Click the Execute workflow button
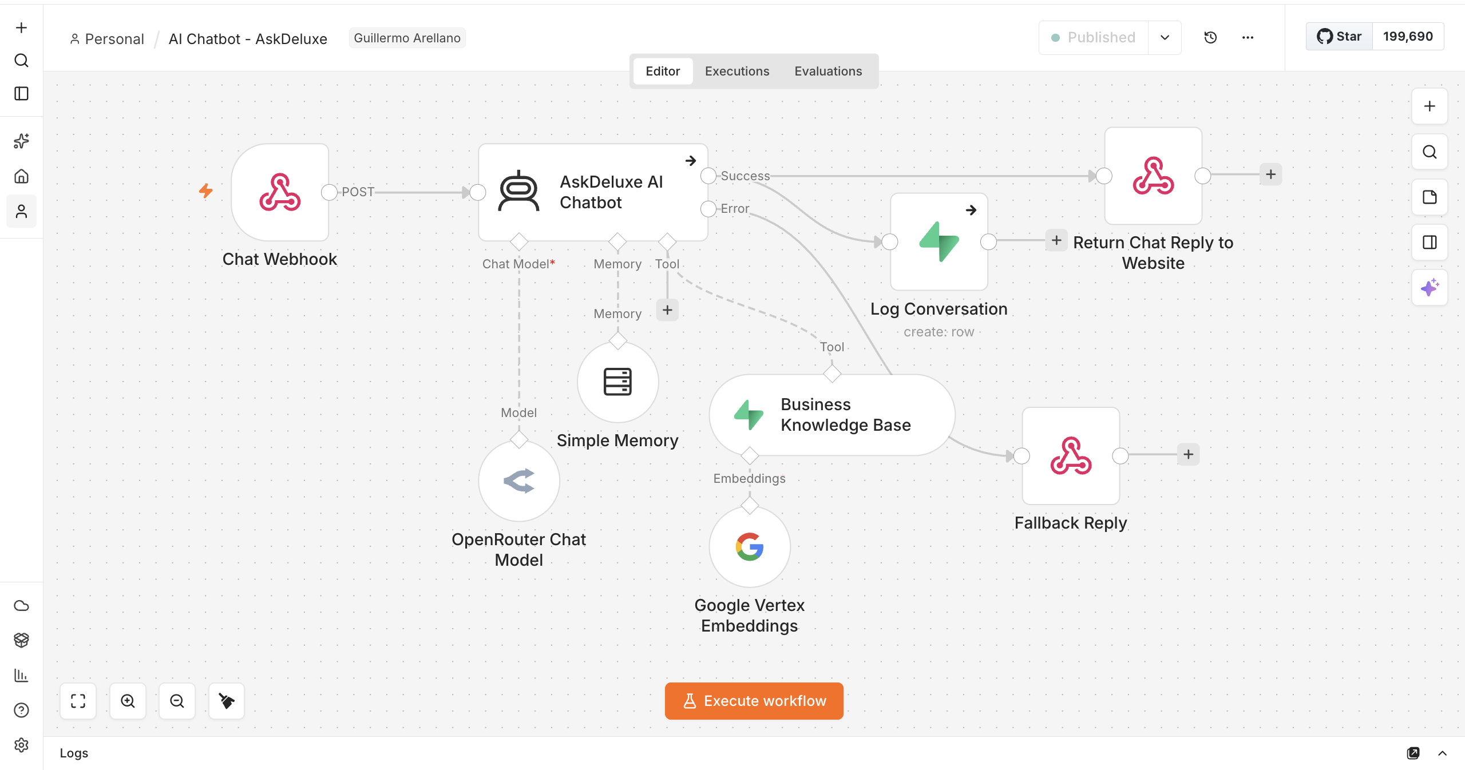Image resolution: width=1465 pixels, height=770 pixels. [x=754, y=701]
